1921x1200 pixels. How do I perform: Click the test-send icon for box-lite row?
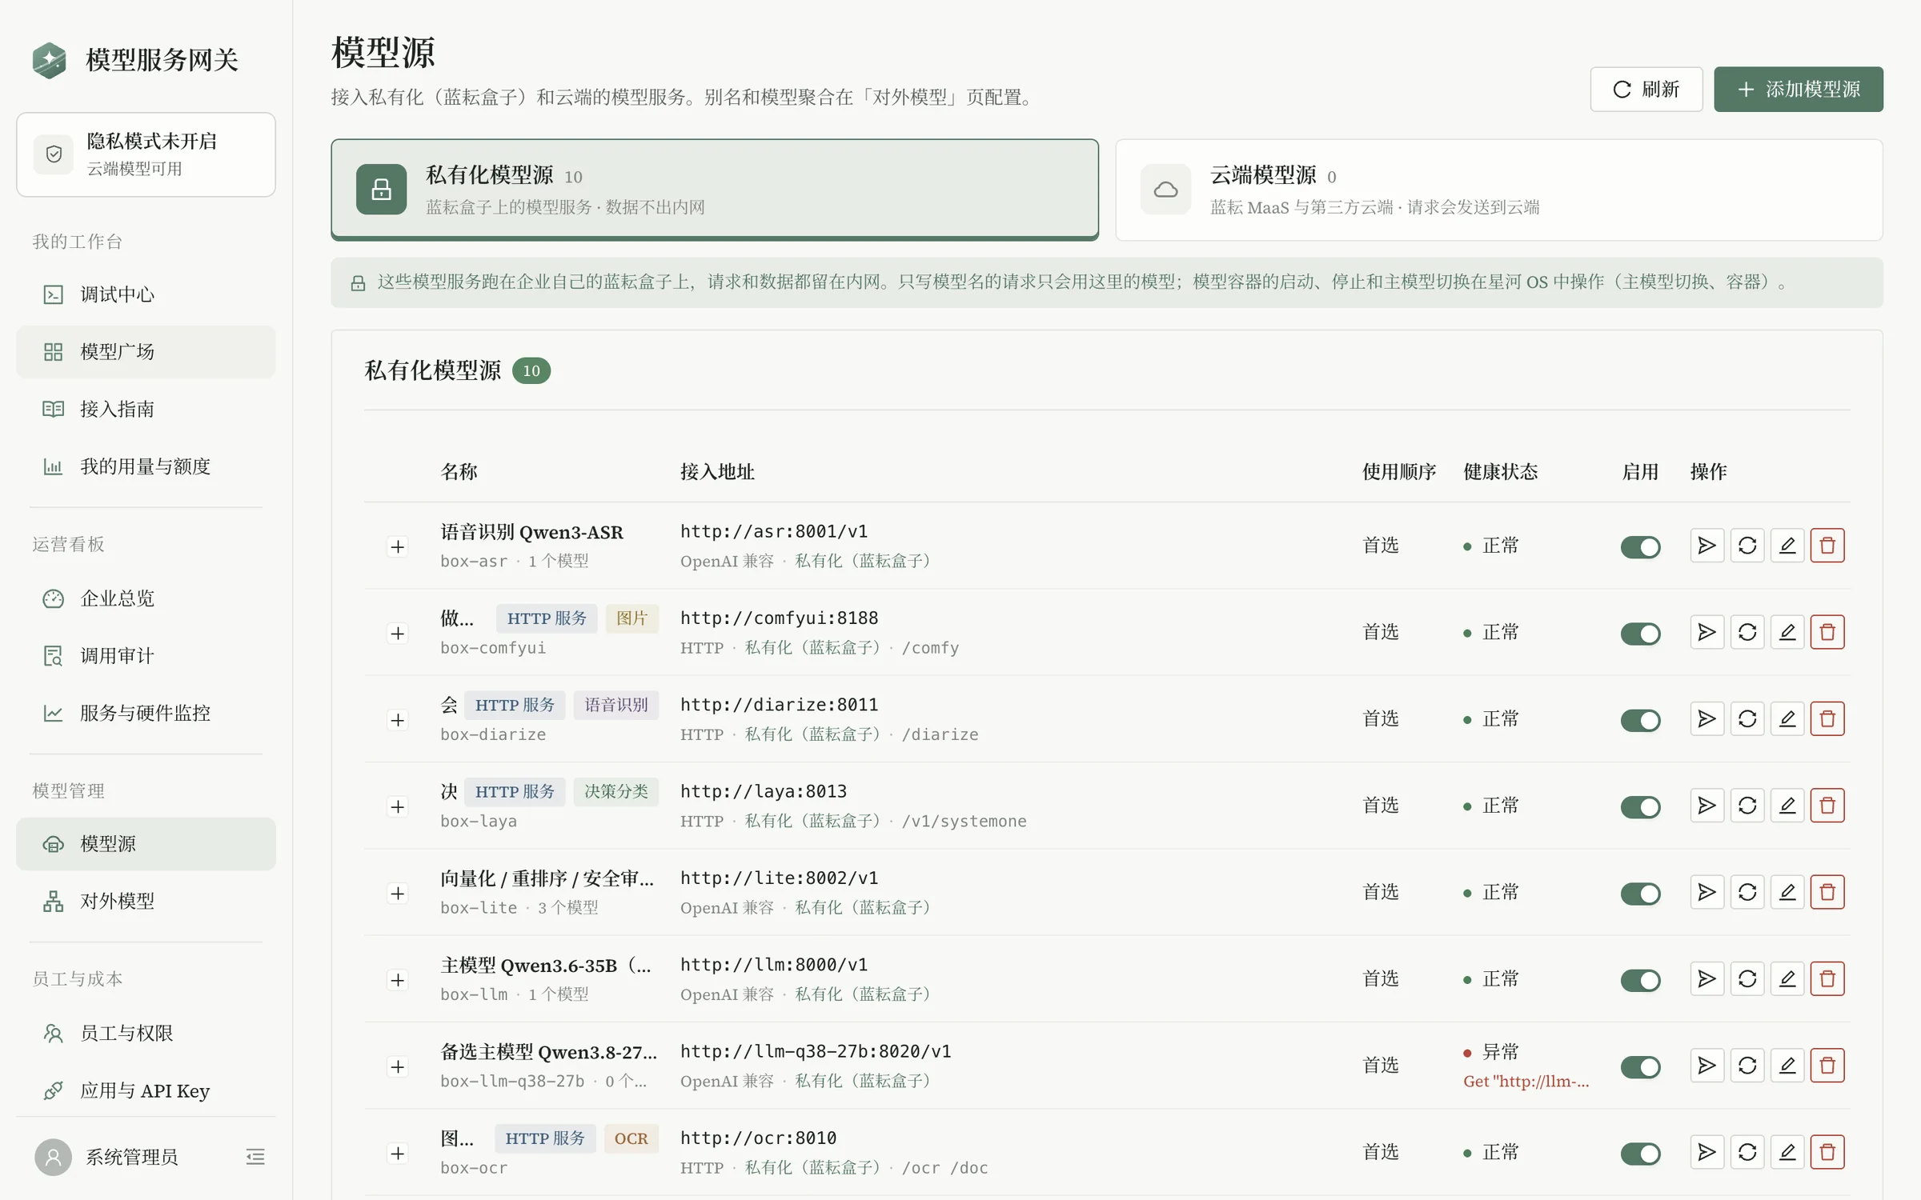pyautogui.click(x=1706, y=891)
